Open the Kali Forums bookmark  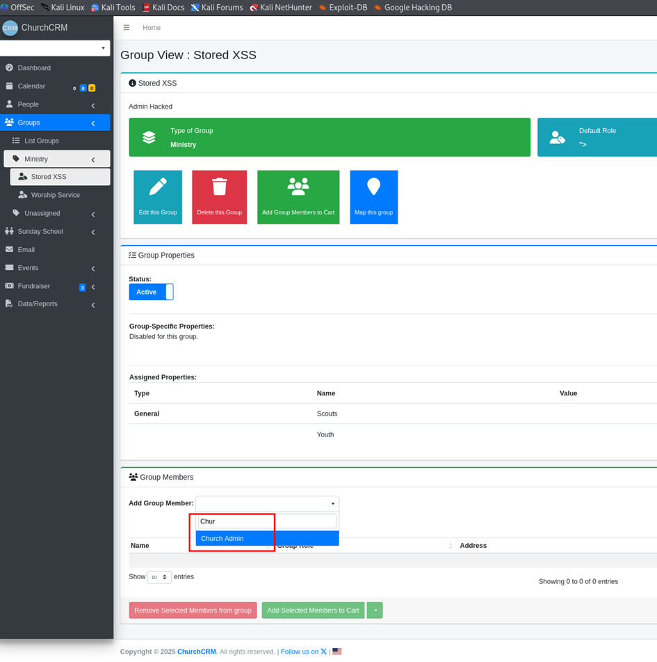(217, 7)
